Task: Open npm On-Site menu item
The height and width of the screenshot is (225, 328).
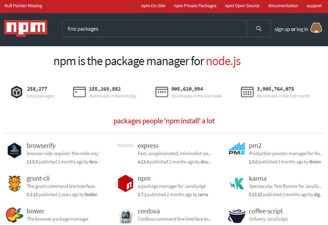Action: pyautogui.click(x=153, y=6)
